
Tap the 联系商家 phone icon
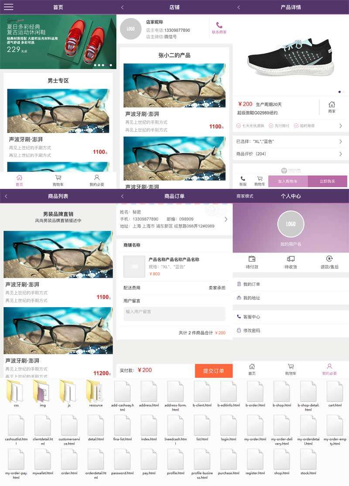click(219, 25)
